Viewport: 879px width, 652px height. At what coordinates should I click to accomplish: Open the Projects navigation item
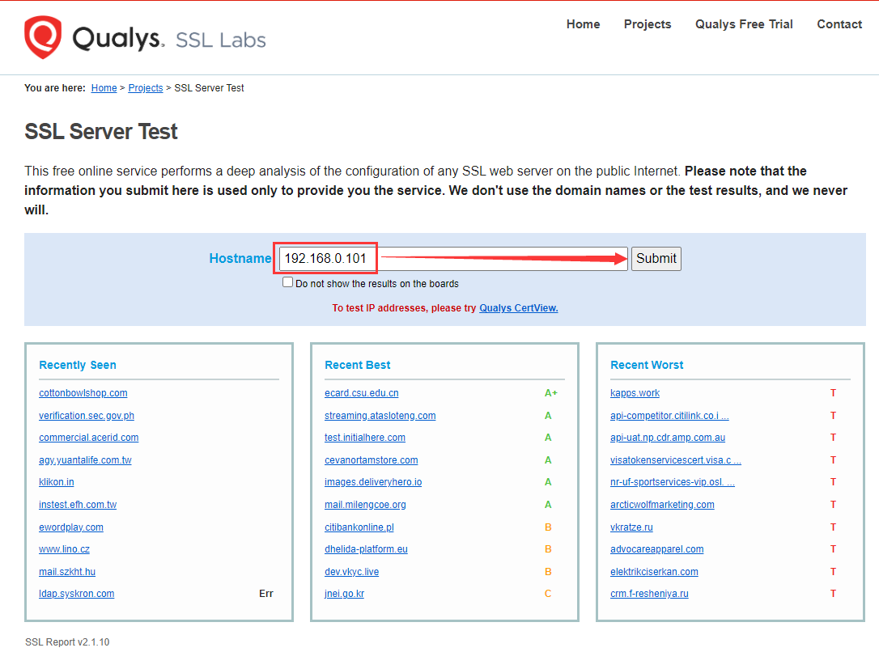(x=648, y=24)
